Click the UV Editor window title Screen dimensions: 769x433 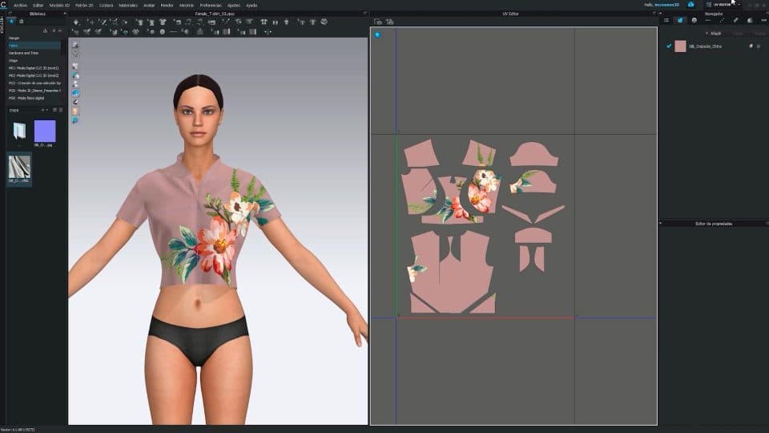coord(510,14)
